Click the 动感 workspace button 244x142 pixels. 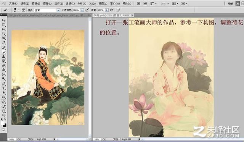[230, 3]
